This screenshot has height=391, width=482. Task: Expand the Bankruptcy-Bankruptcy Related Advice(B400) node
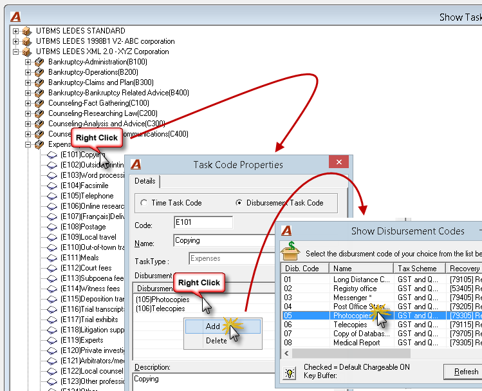pos(28,93)
